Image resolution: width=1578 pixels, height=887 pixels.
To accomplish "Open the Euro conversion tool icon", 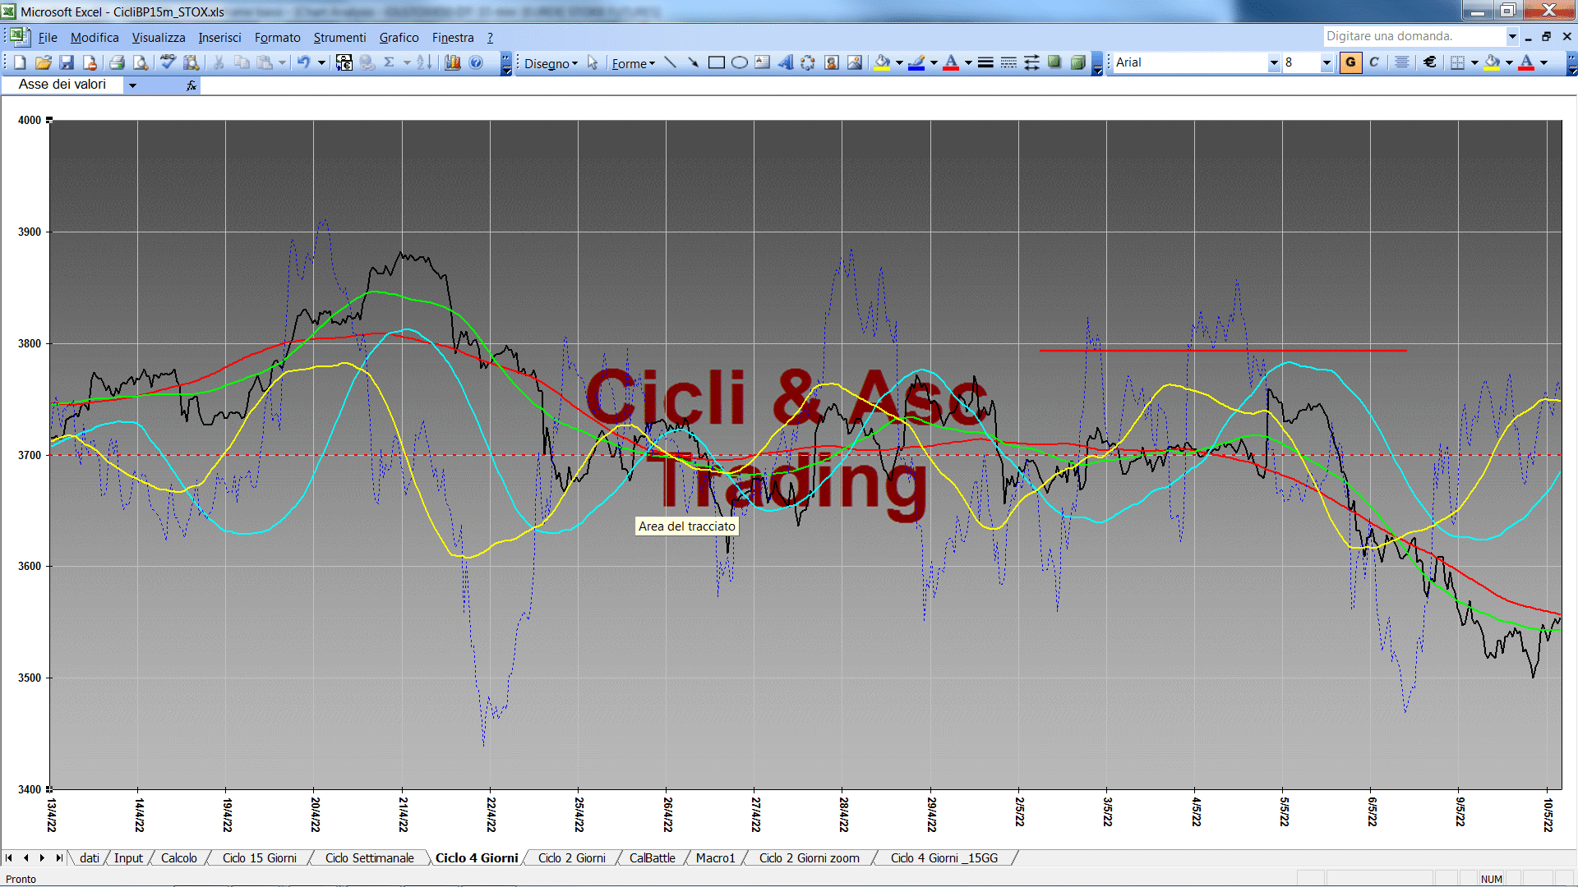I will [x=344, y=62].
